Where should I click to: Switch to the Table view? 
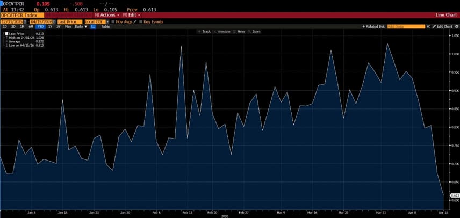coord(105,26)
